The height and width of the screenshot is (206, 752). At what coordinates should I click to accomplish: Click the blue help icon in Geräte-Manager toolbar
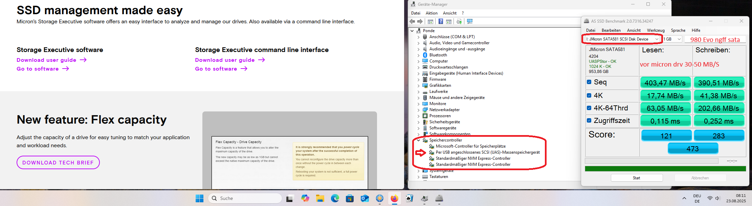click(441, 21)
